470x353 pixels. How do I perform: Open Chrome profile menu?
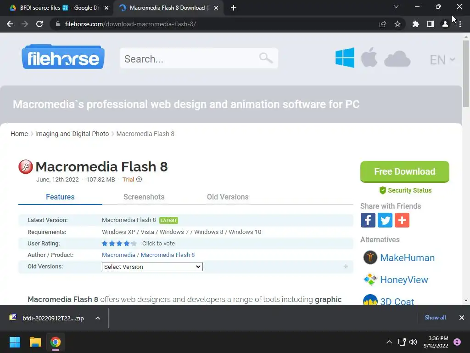point(445,24)
